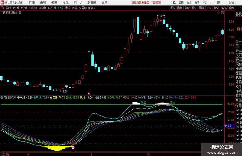Click the 3.28 low price label
The image size is (242, 156).
point(65,91)
